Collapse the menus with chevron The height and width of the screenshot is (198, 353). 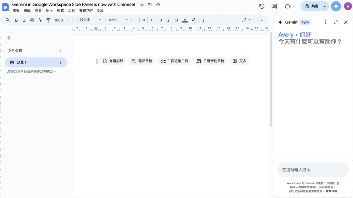click(x=262, y=20)
